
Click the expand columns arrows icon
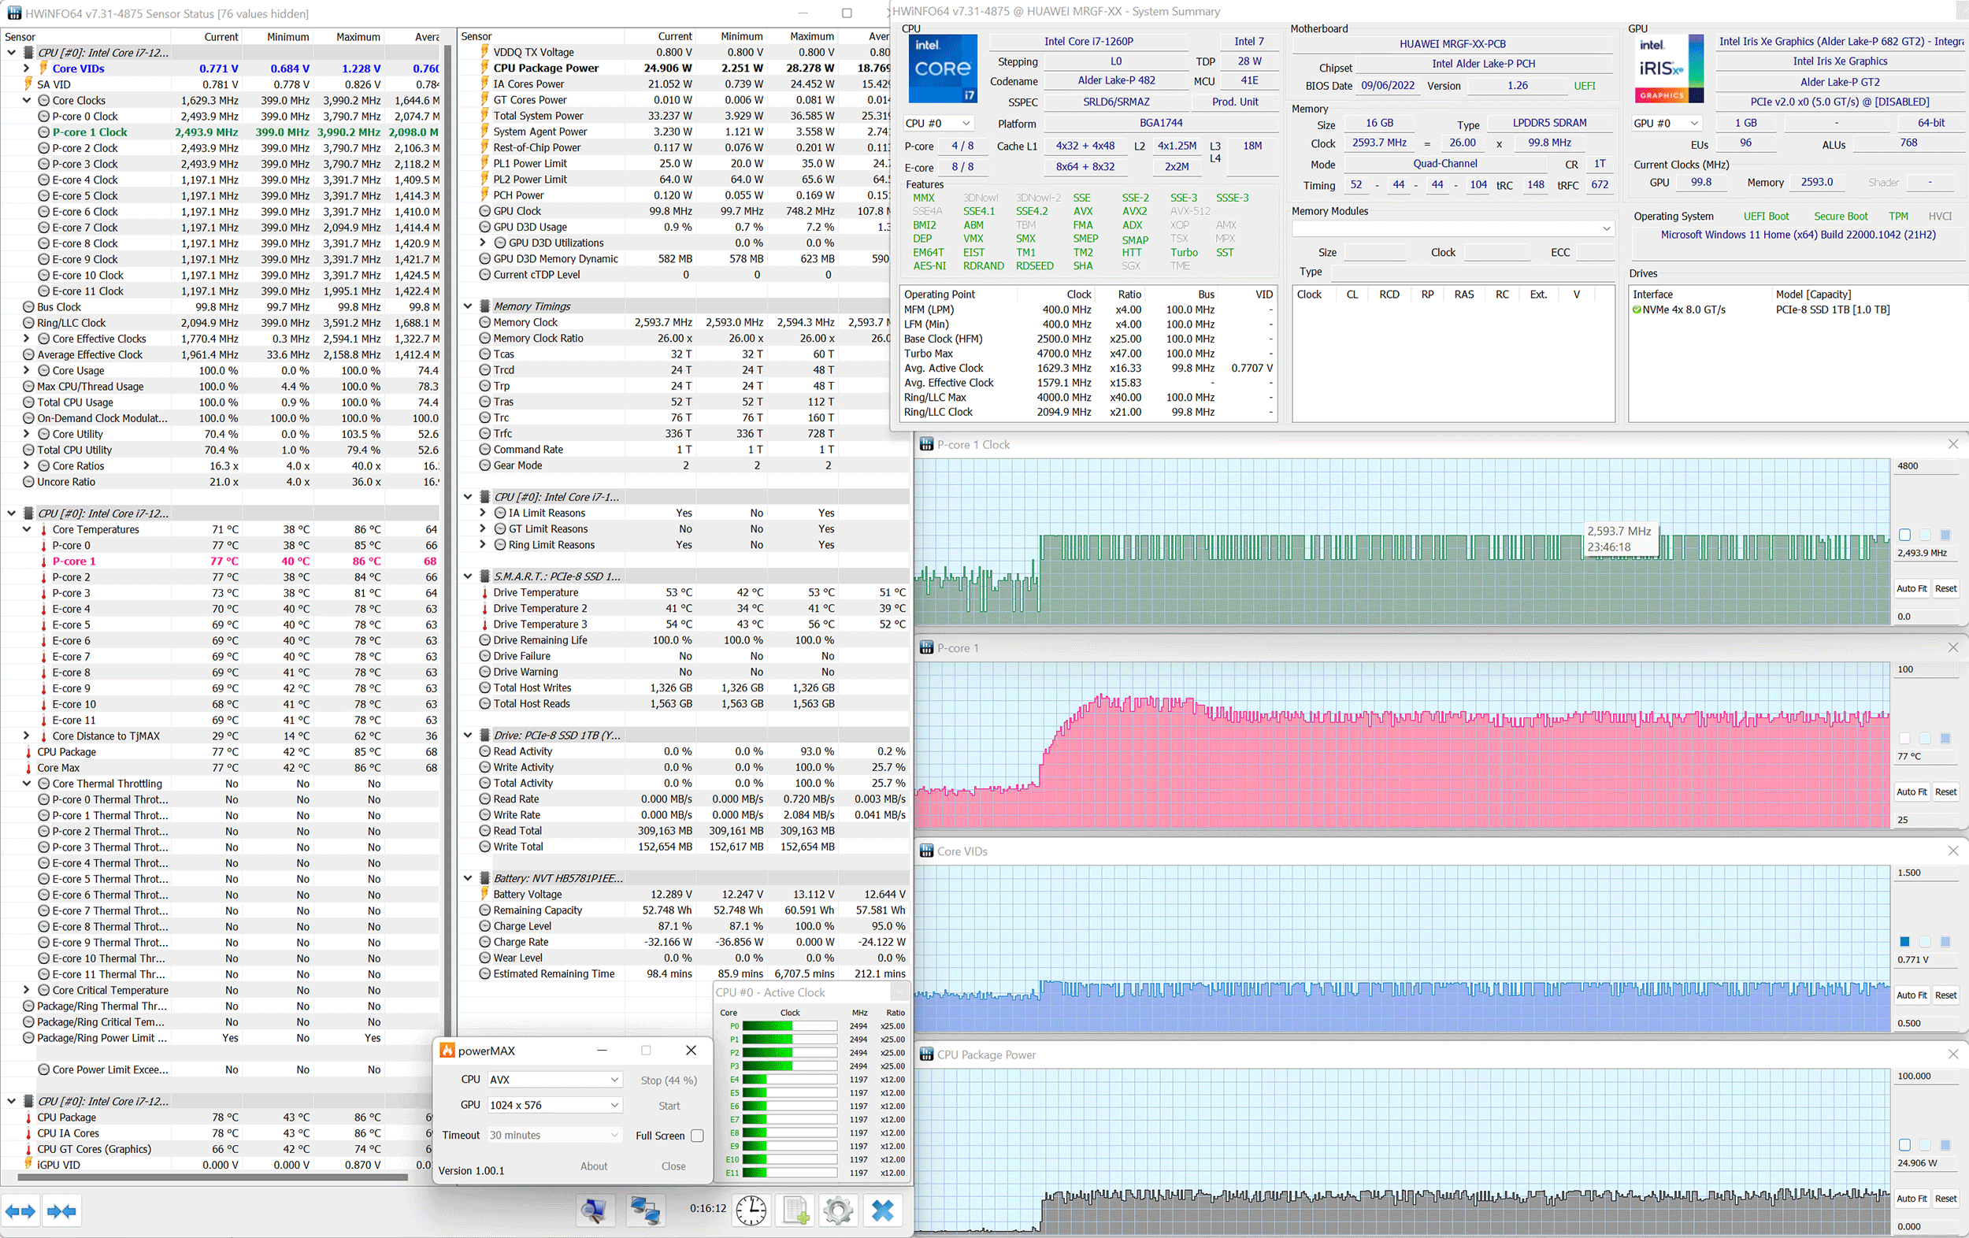tap(20, 1211)
